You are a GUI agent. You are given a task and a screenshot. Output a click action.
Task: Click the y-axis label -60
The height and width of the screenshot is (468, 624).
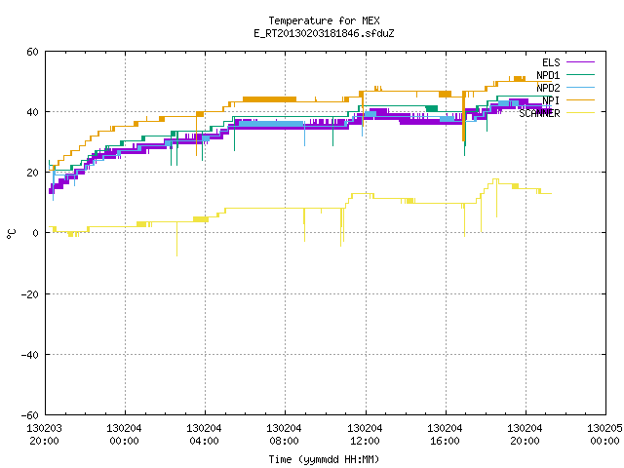(30, 415)
